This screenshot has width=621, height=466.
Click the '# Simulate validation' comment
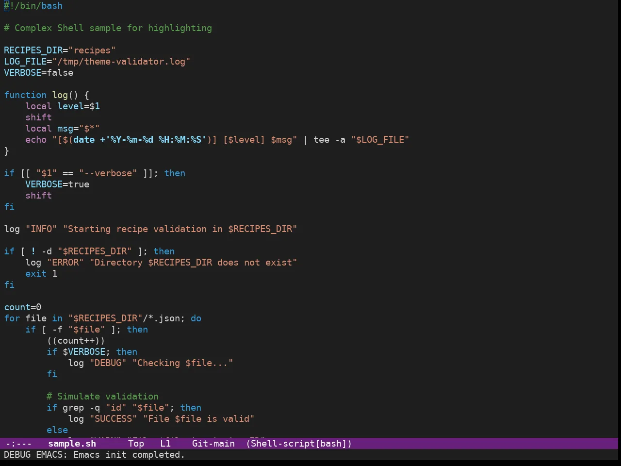pos(102,397)
